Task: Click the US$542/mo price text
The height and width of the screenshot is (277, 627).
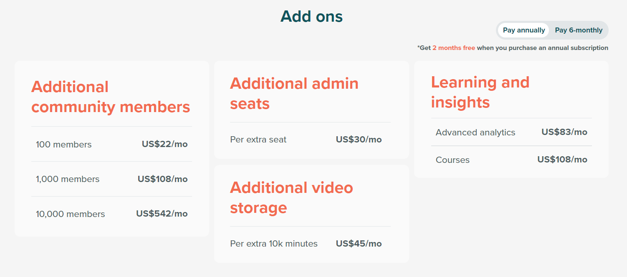Action: click(163, 213)
